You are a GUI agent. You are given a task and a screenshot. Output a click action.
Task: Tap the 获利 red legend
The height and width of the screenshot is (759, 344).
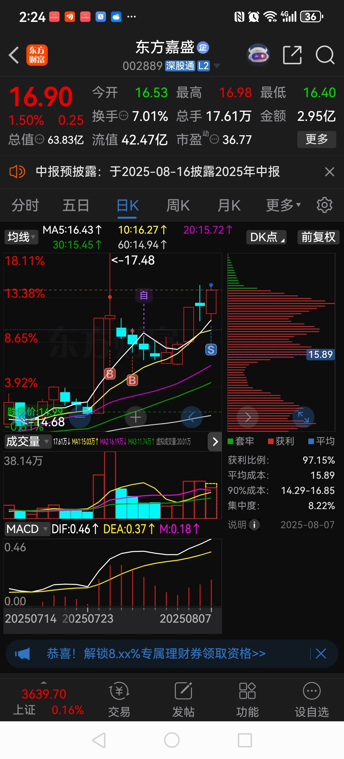pos(281,441)
